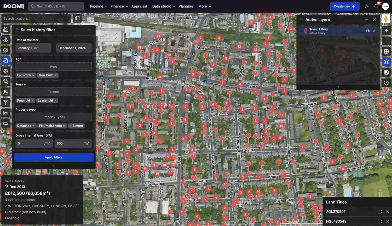Viewport: 392px width, 226px height.
Task: Remove the Old stock age tag
Action: [33, 75]
